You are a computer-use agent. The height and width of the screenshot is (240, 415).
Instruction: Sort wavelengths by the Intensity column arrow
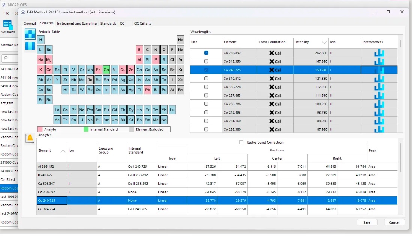pyautogui.click(x=324, y=43)
